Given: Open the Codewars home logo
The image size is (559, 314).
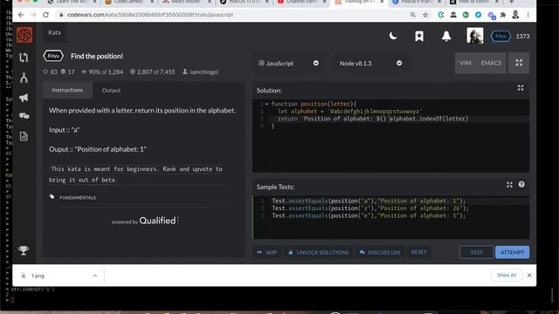Looking at the screenshot, I should click(x=24, y=35).
